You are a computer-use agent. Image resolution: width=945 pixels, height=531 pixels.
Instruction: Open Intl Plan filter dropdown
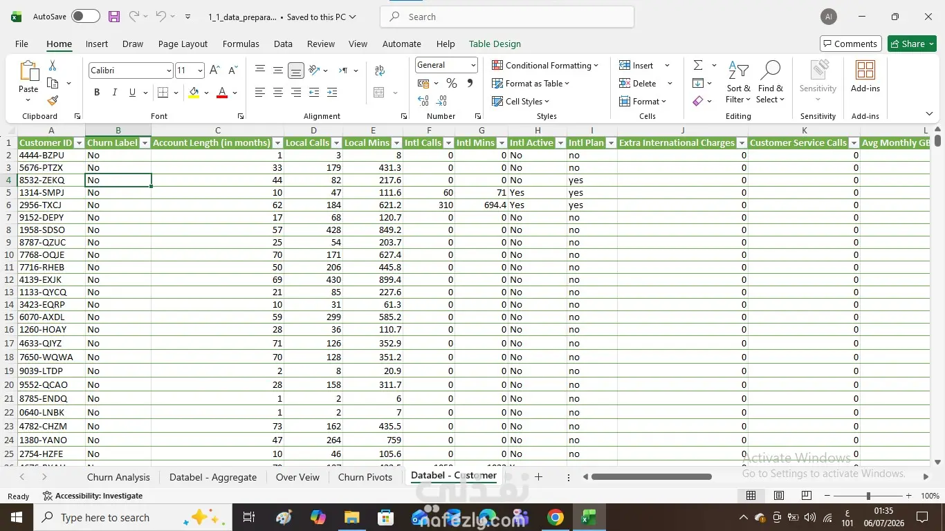[x=611, y=143]
